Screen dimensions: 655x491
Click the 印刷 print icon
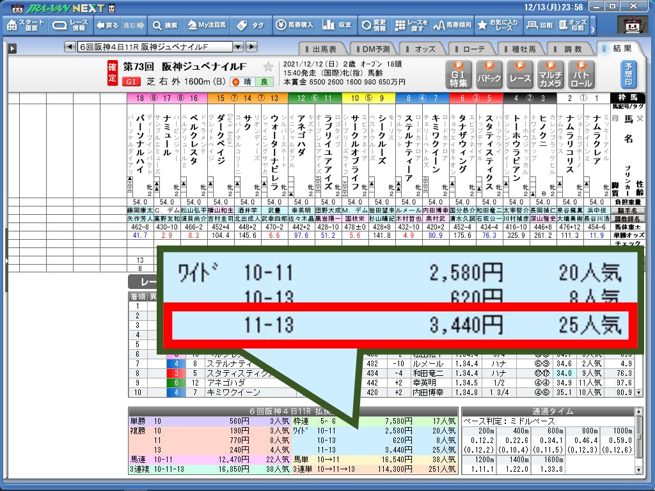tap(539, 26)
